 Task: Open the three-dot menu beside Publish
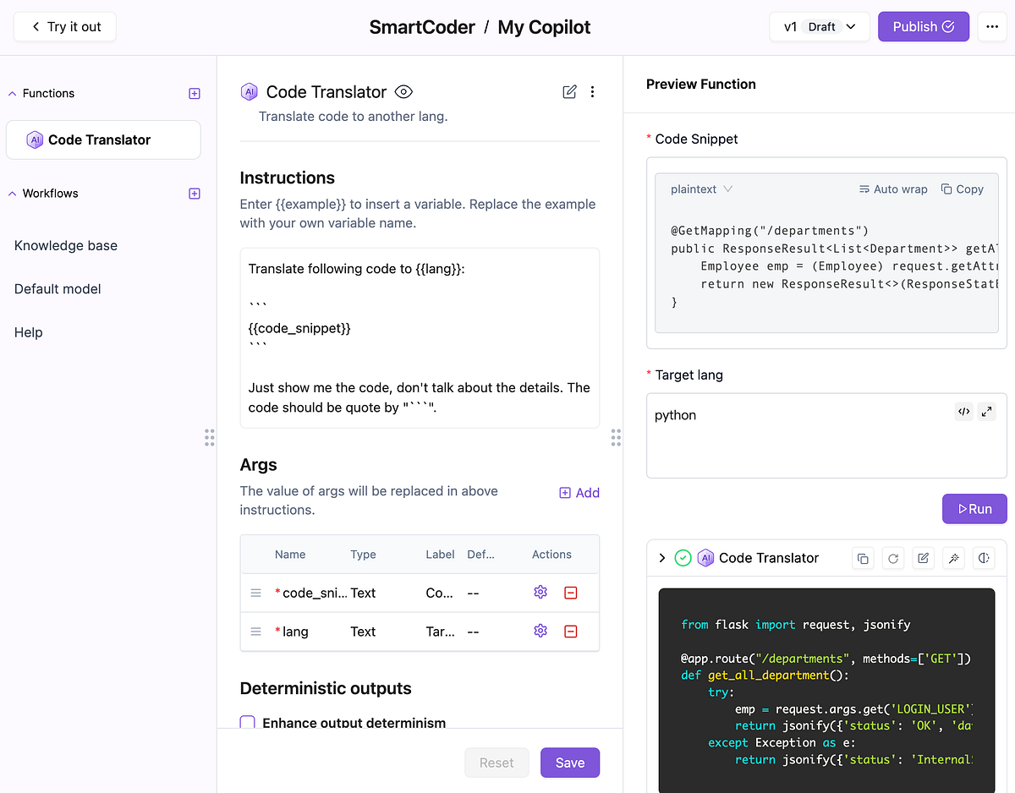991,26
